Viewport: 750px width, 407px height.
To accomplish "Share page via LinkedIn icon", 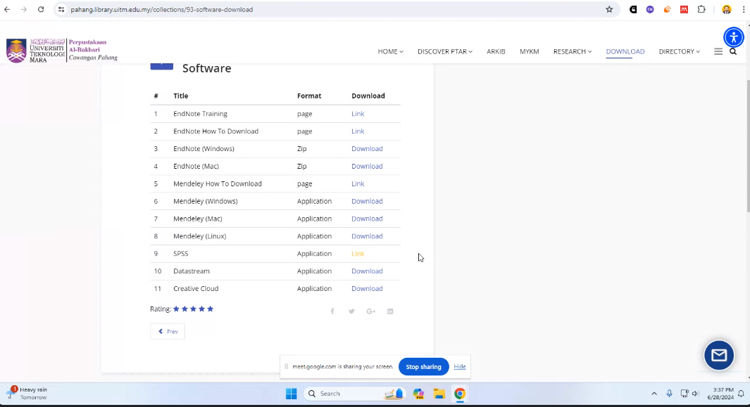I will pyautogui.click(x=390, y=311).
